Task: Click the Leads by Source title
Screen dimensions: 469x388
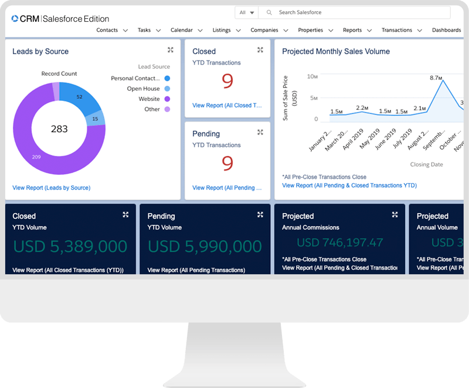Action: point(40,52)
